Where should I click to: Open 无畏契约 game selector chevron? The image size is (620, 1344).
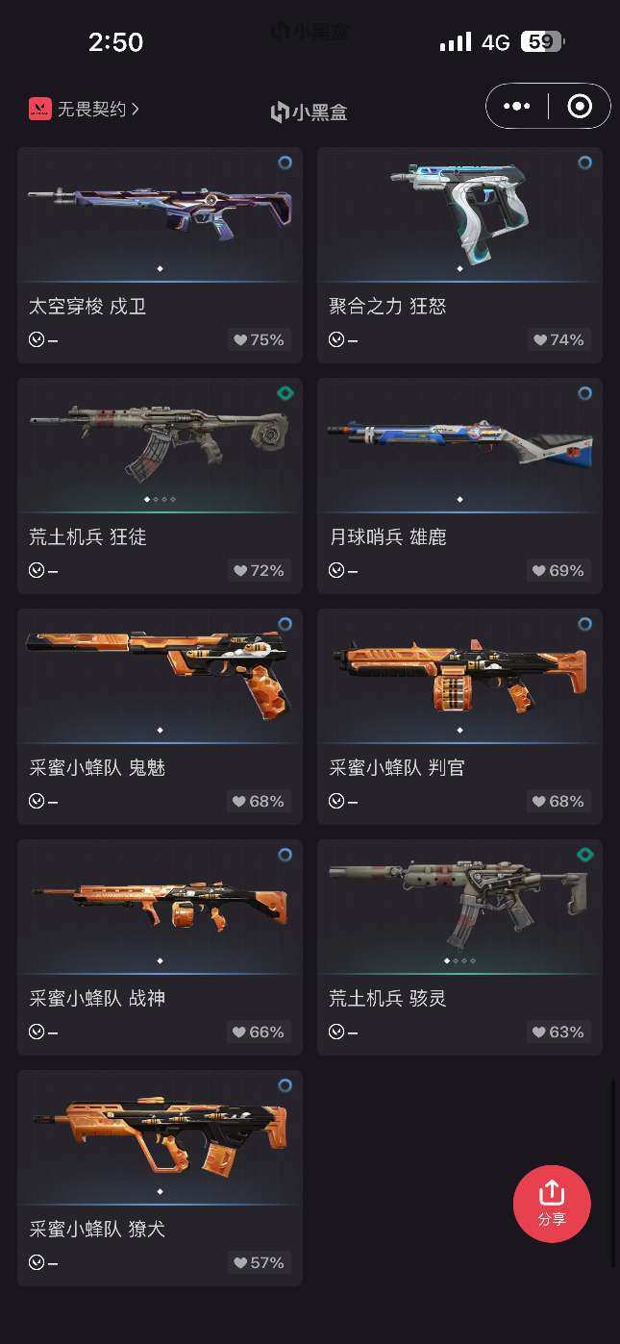(136, 110)
